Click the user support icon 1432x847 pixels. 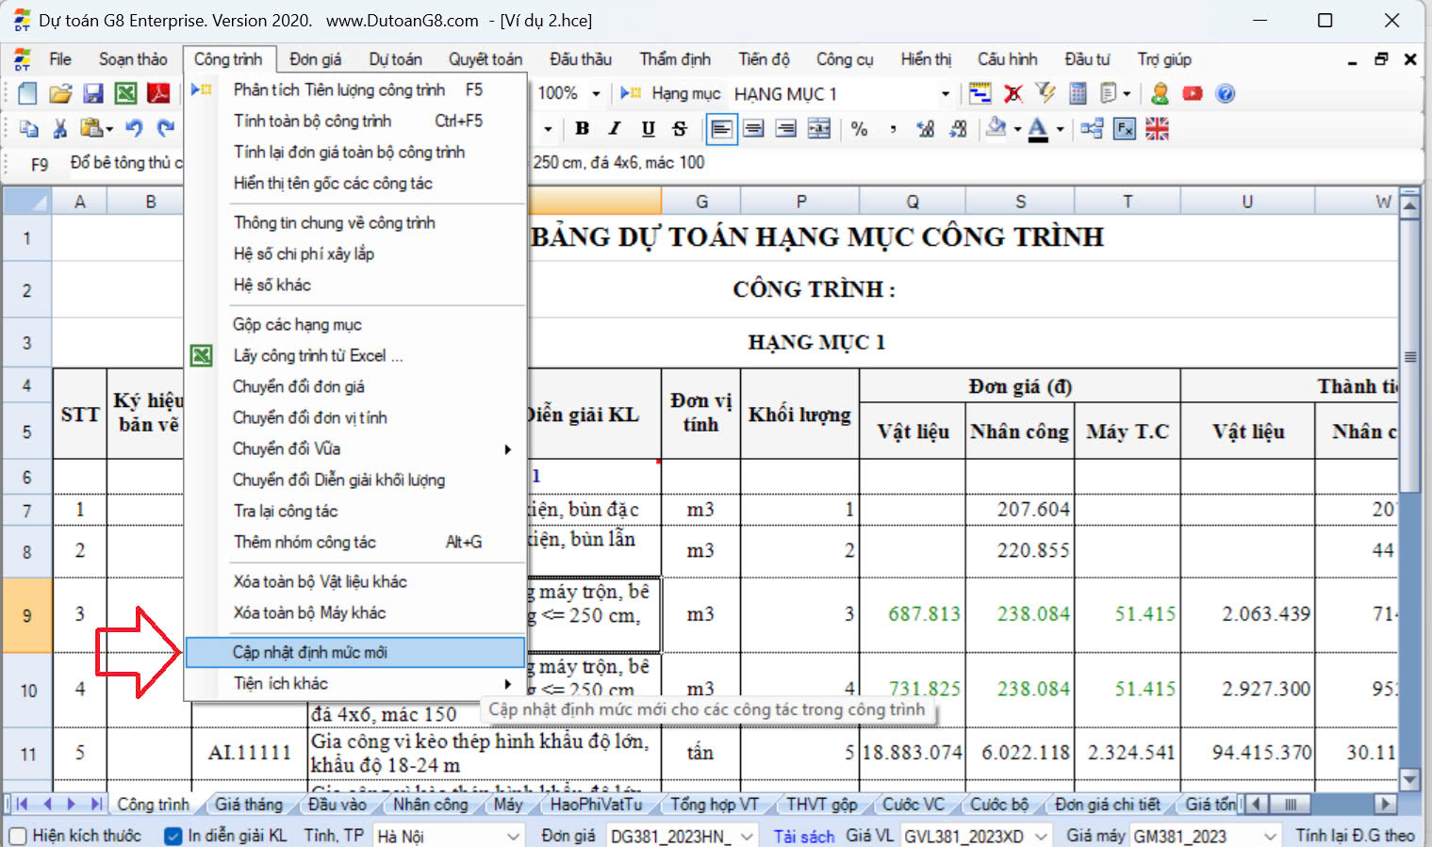tap(1160, 93)
